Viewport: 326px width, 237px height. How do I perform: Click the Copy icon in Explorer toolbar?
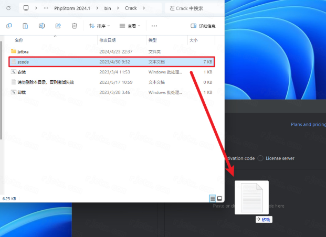[9, 26]
